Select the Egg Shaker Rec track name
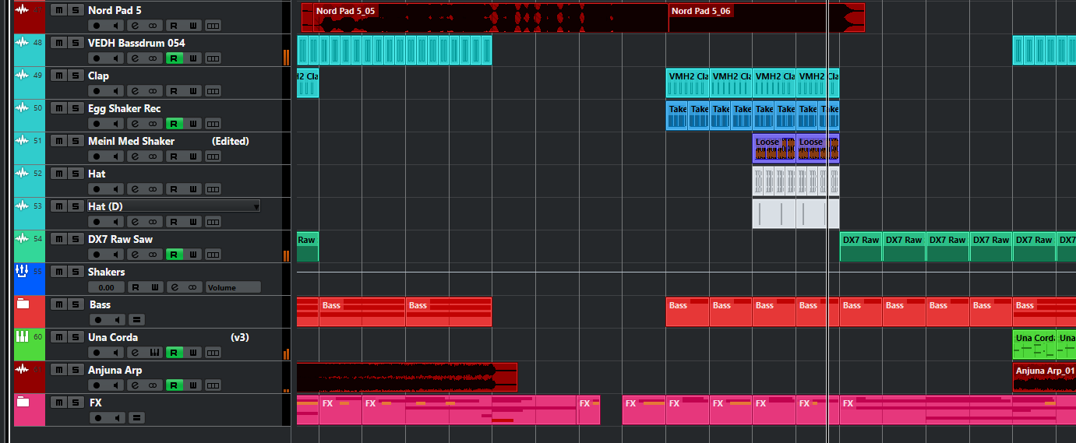1076x443 pixels. pyautogui.click(x=124, y=108)
